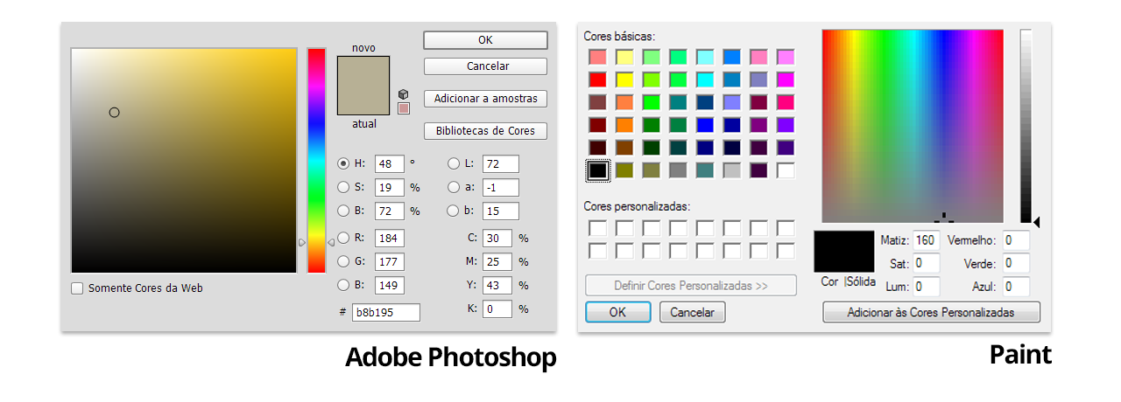Screen dimensions: 1121x402
Task: Click the vertical hue slider in Photoshop
Action: click(316, 160)
